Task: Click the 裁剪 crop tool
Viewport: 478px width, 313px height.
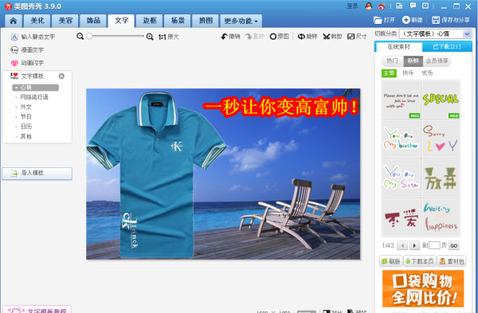Action: [332, 37]
